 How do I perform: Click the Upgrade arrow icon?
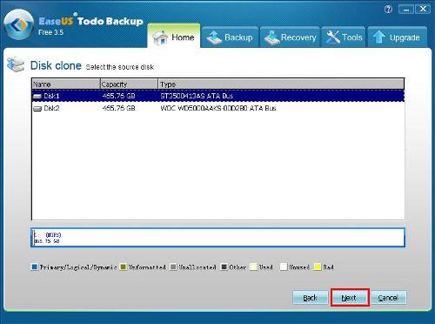[378, 37]
